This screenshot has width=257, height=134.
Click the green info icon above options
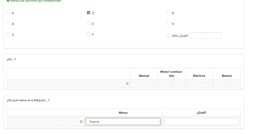point(8,1)
